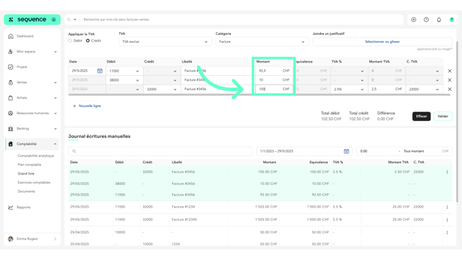This screenshot has height=260, width=462.
Task: Select the Crédit radio for TVA
Action: tap(88, 41)
